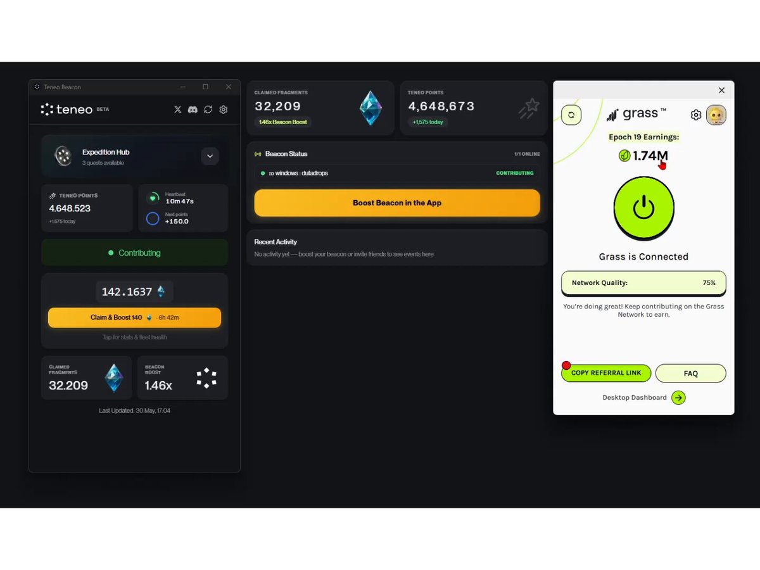Click the grass logo in popup

636,114
